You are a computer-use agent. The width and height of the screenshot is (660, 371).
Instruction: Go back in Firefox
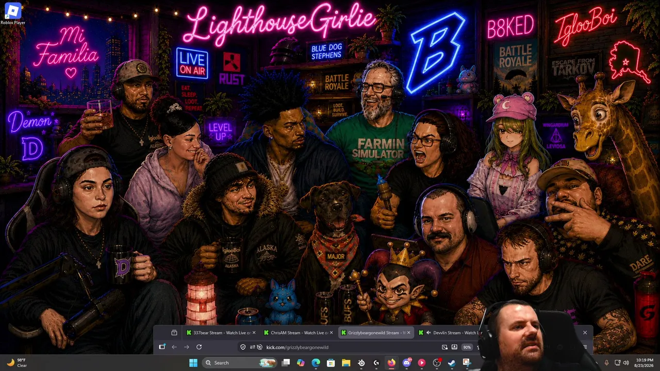174,347
